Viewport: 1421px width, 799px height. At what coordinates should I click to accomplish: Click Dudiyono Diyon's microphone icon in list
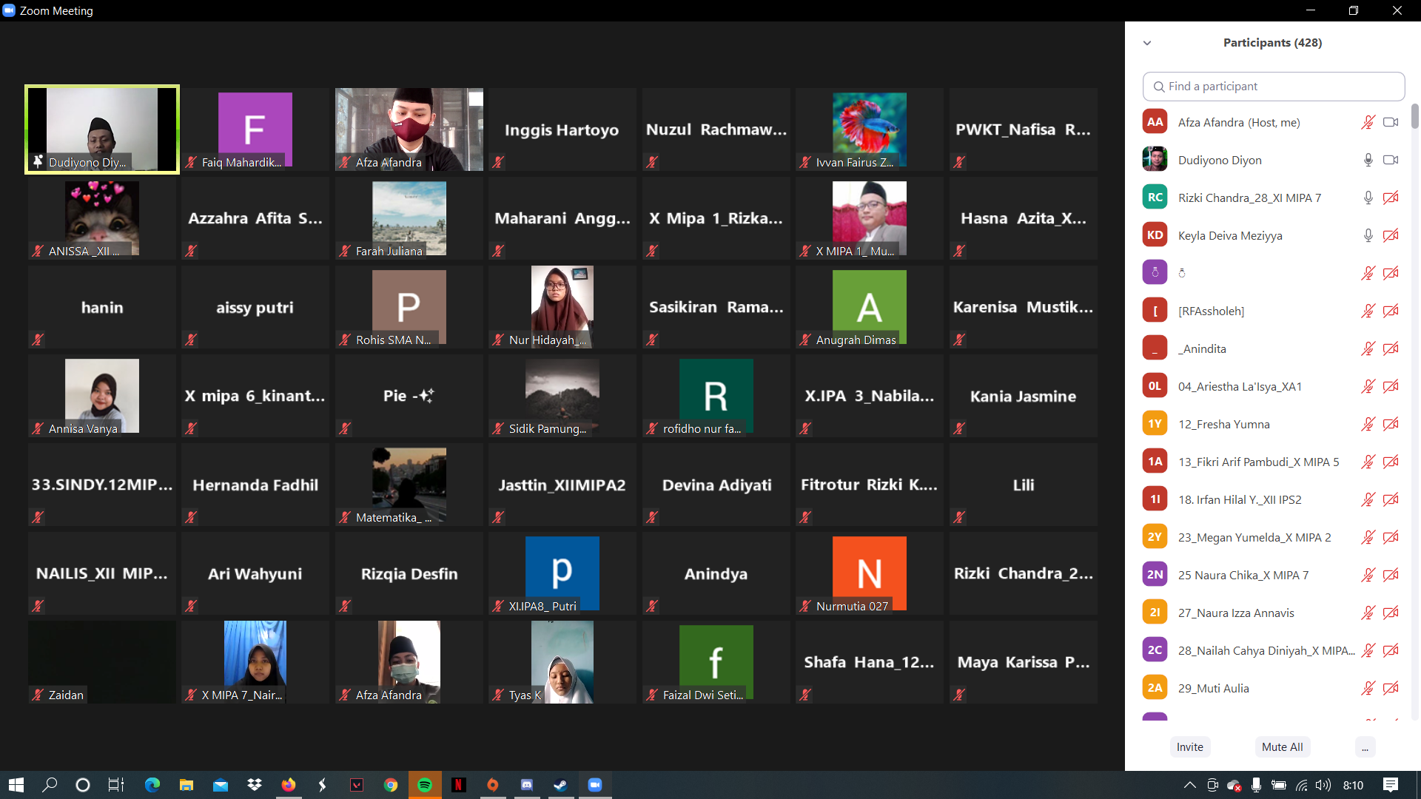(1368, 160)
